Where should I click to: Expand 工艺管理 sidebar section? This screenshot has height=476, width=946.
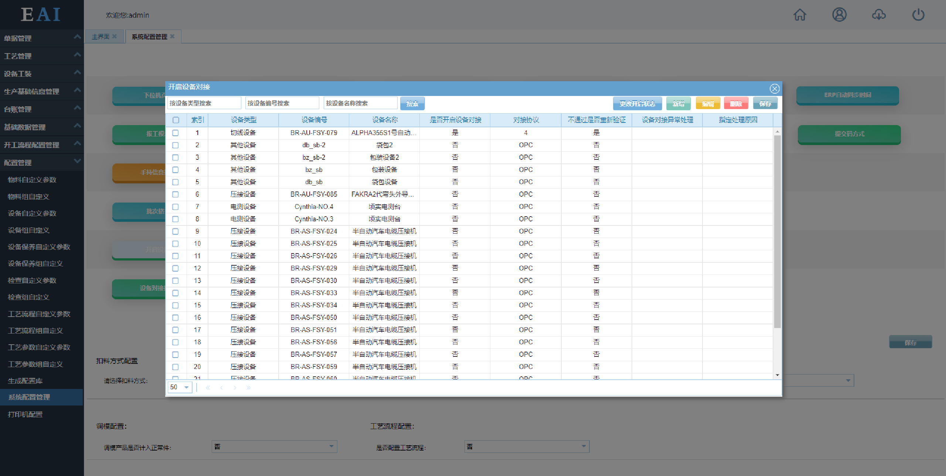click(x=41, y=56)
